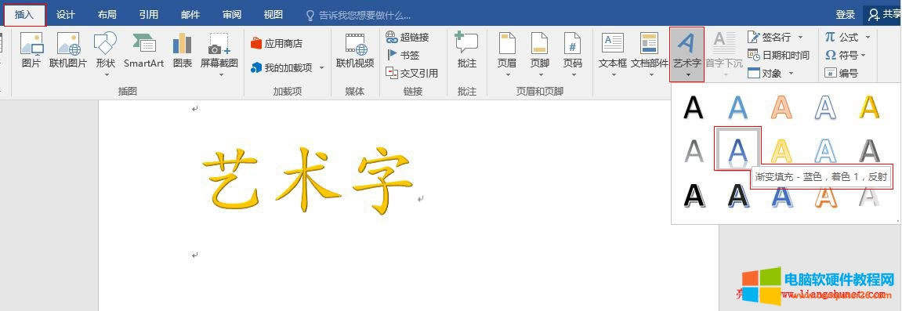Add a 书签 bookmark

click(403, 55)
